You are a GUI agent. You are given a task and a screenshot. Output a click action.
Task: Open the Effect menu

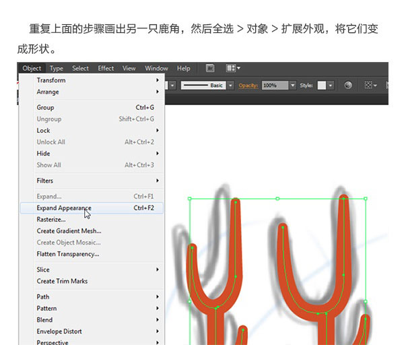pyautogui.click(x=106, y=68)
